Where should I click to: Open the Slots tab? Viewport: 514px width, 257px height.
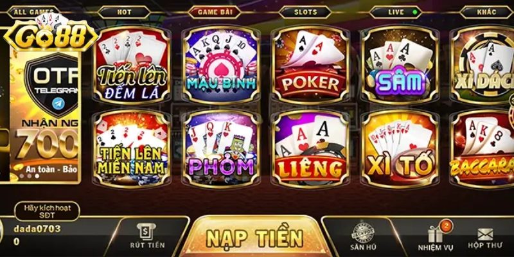[x=305, y=12]
